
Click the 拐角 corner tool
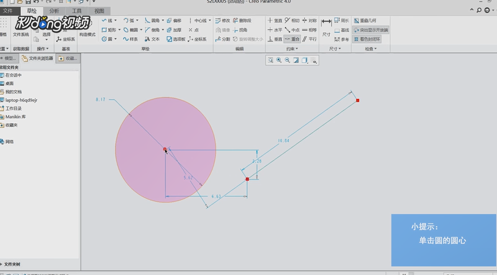pyautogui.click(x=240, y=30)
